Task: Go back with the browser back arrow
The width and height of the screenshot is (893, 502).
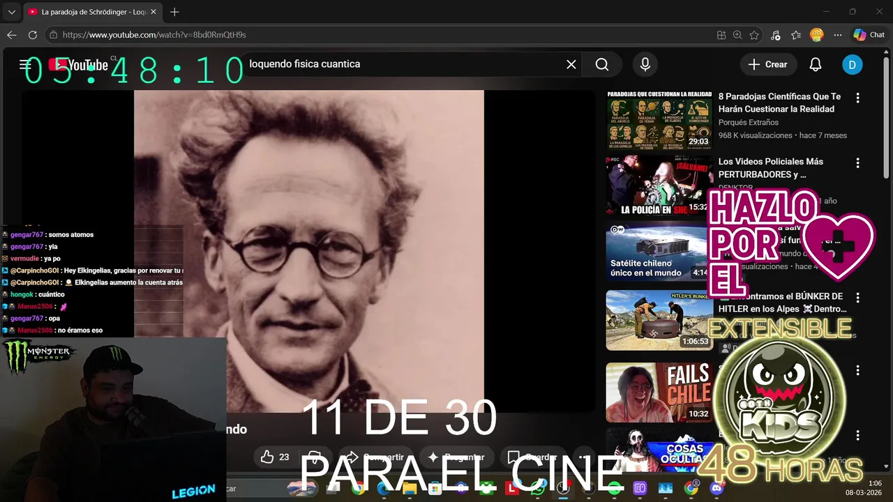Action: tap(12, 35)
